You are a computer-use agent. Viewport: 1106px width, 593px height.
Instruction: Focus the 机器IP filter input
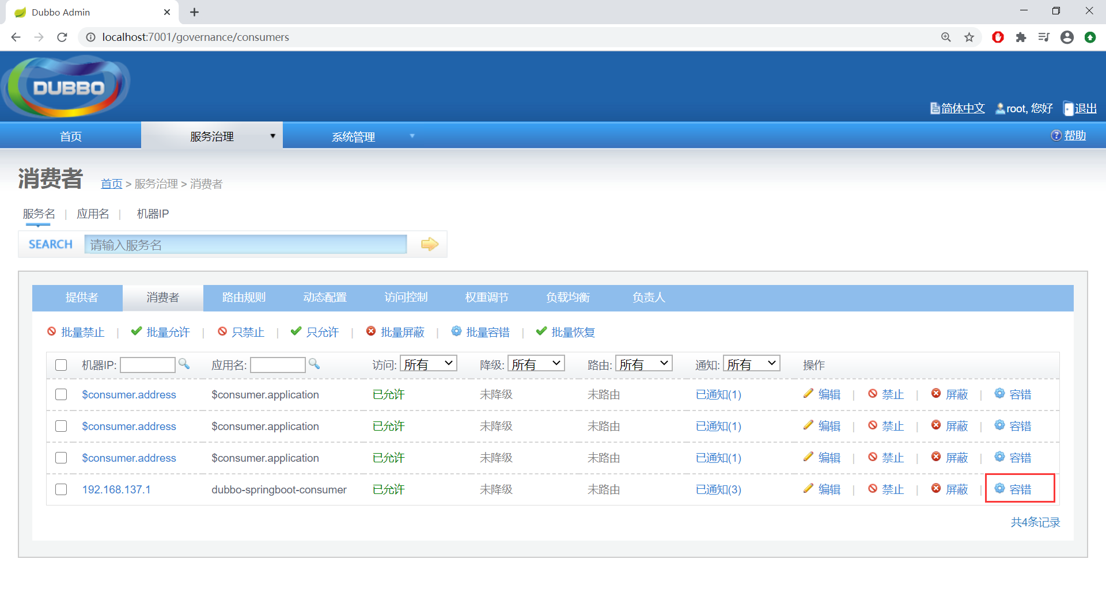tap(147, 365)
